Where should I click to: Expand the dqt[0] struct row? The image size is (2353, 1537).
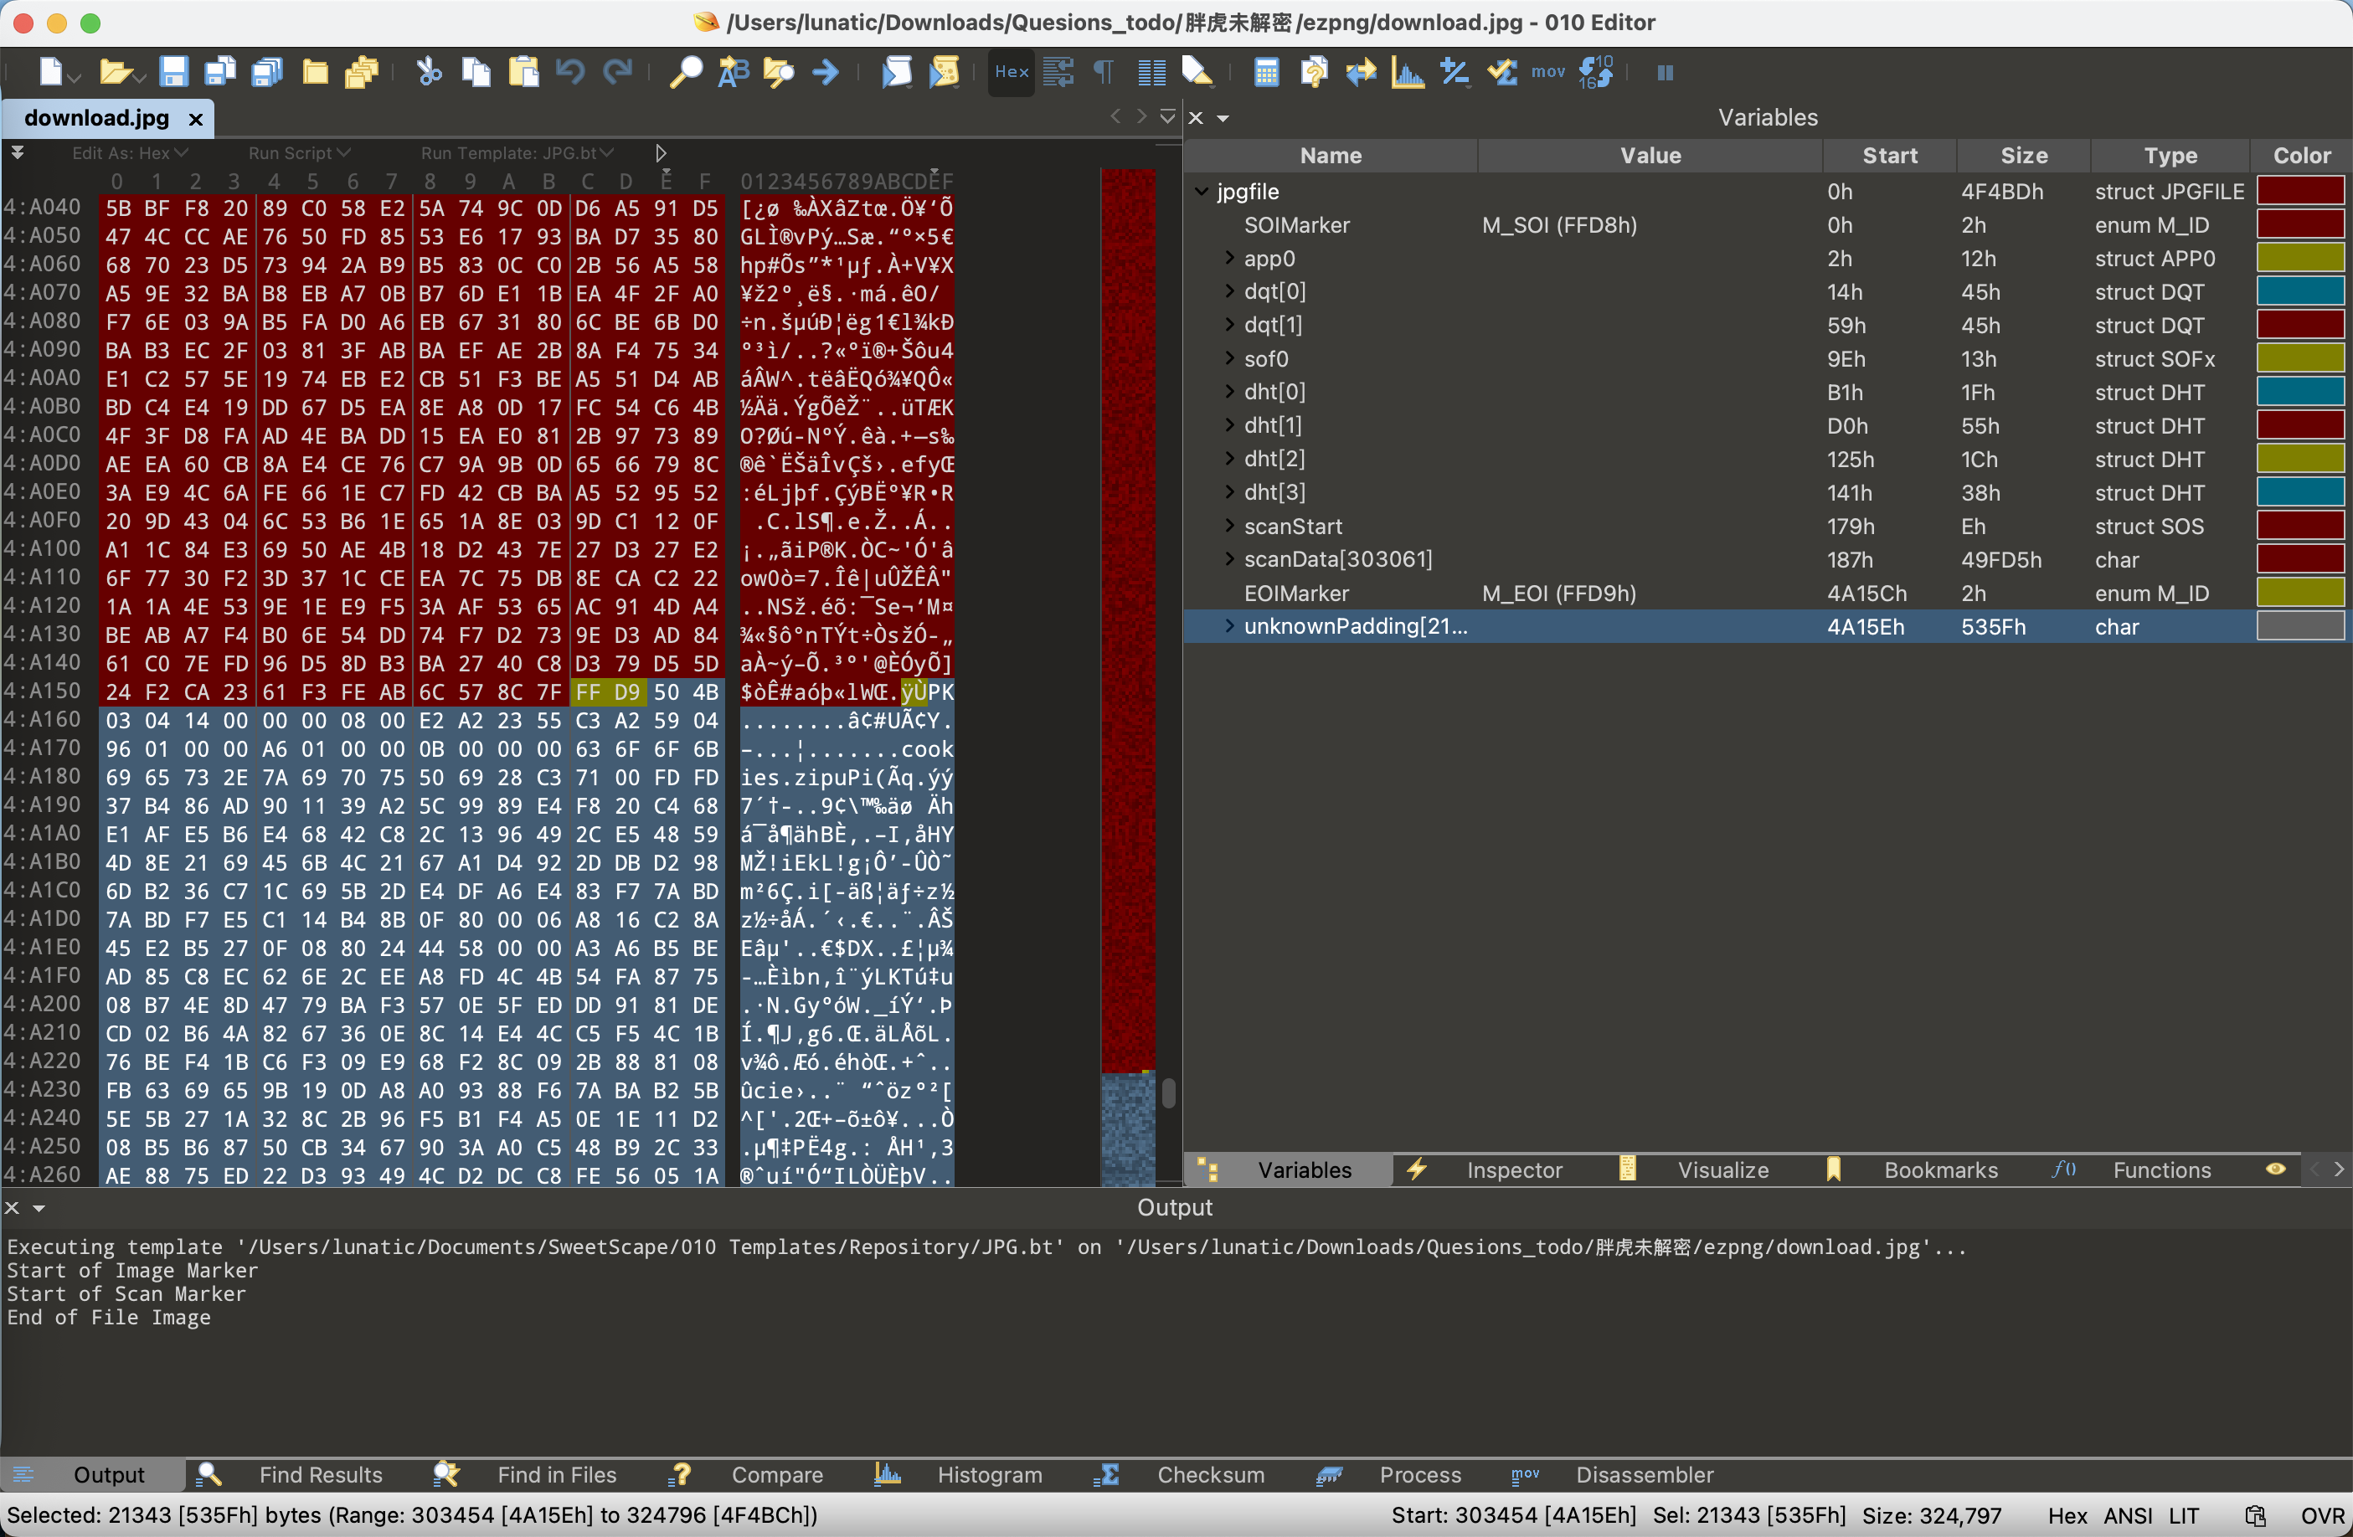[x=1230, y=291]
